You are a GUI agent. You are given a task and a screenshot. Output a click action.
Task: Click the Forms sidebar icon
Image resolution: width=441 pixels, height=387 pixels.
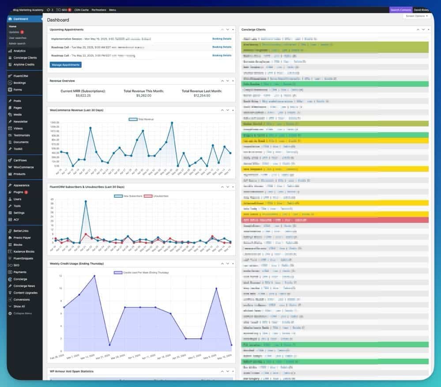tap(10, 90)
